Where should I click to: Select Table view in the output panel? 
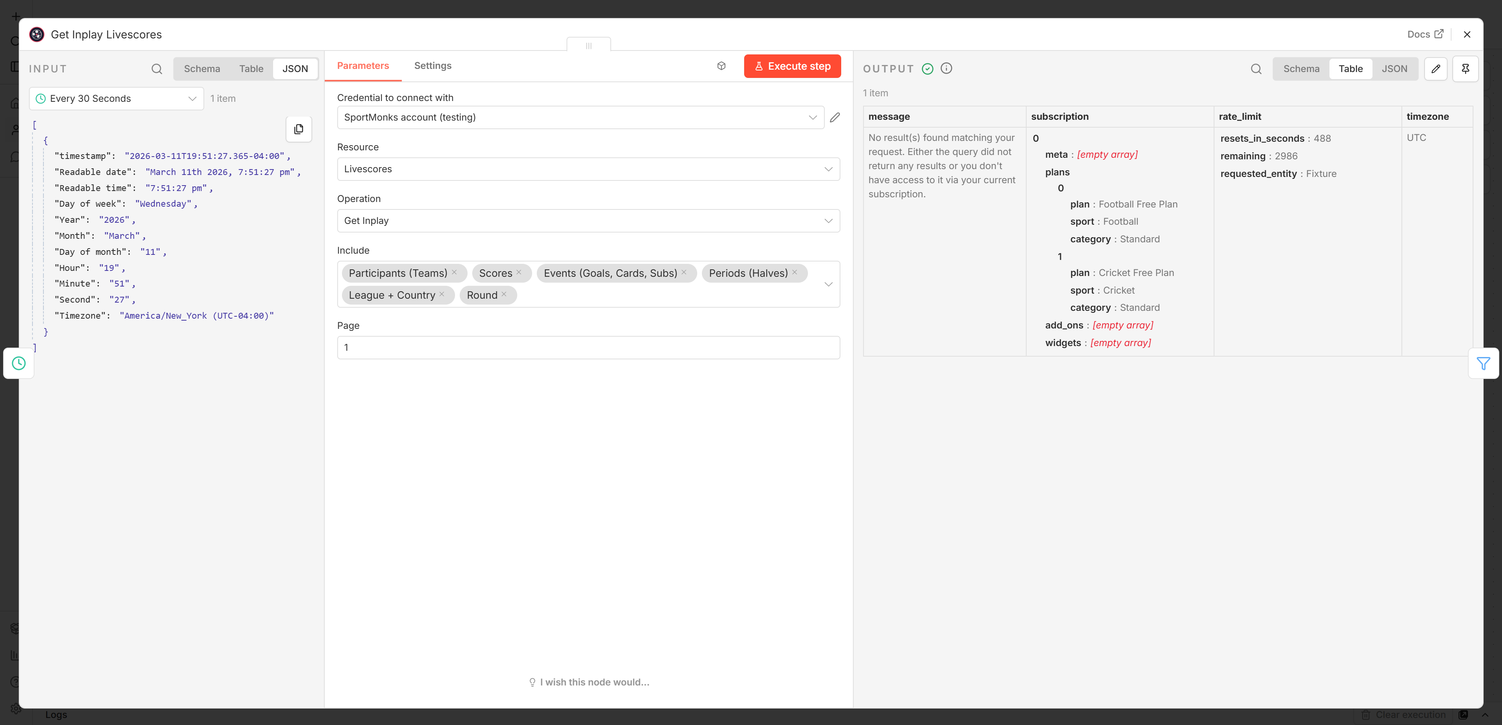pos(1351,69)
